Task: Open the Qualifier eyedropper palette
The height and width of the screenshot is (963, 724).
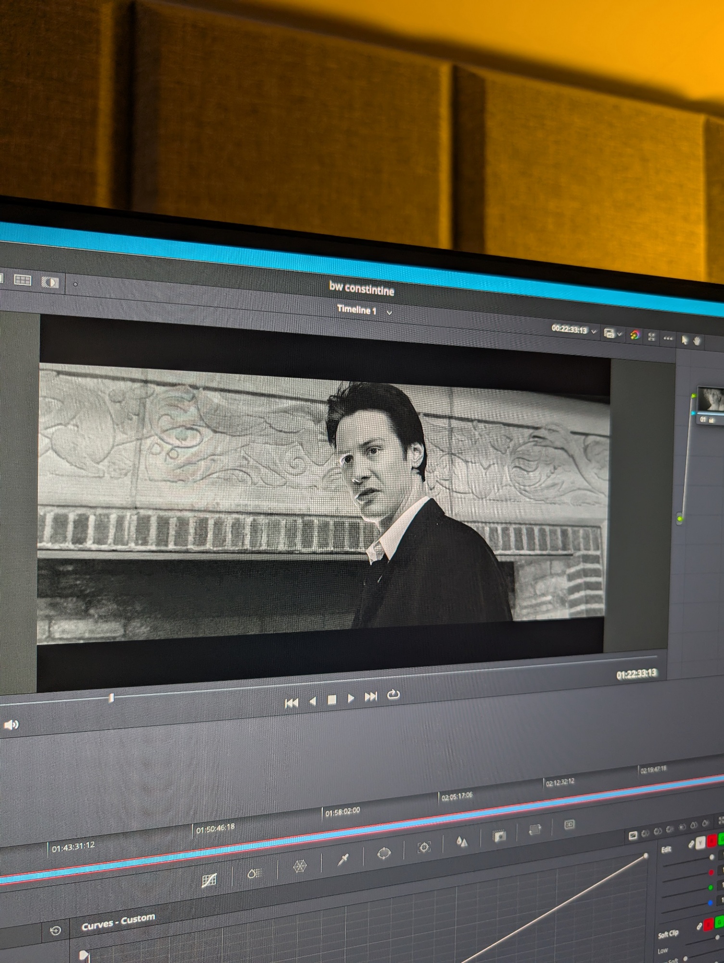Action: tap(343, 859)
